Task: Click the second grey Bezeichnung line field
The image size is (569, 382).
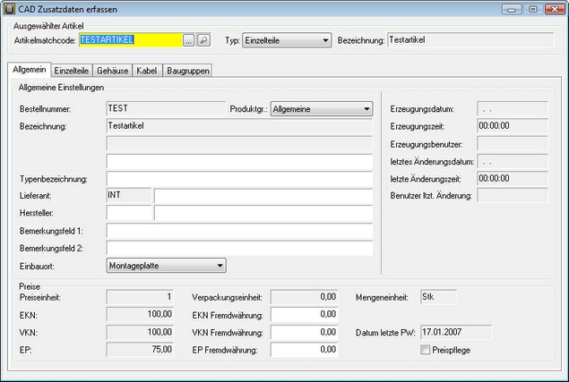Action: click(239, 143)
